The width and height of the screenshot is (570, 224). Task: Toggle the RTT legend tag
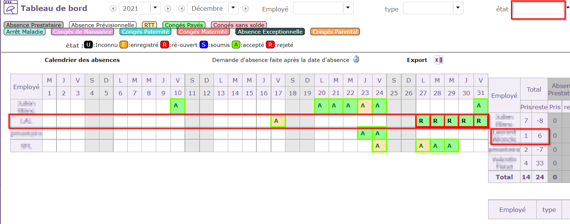[149, 25]
